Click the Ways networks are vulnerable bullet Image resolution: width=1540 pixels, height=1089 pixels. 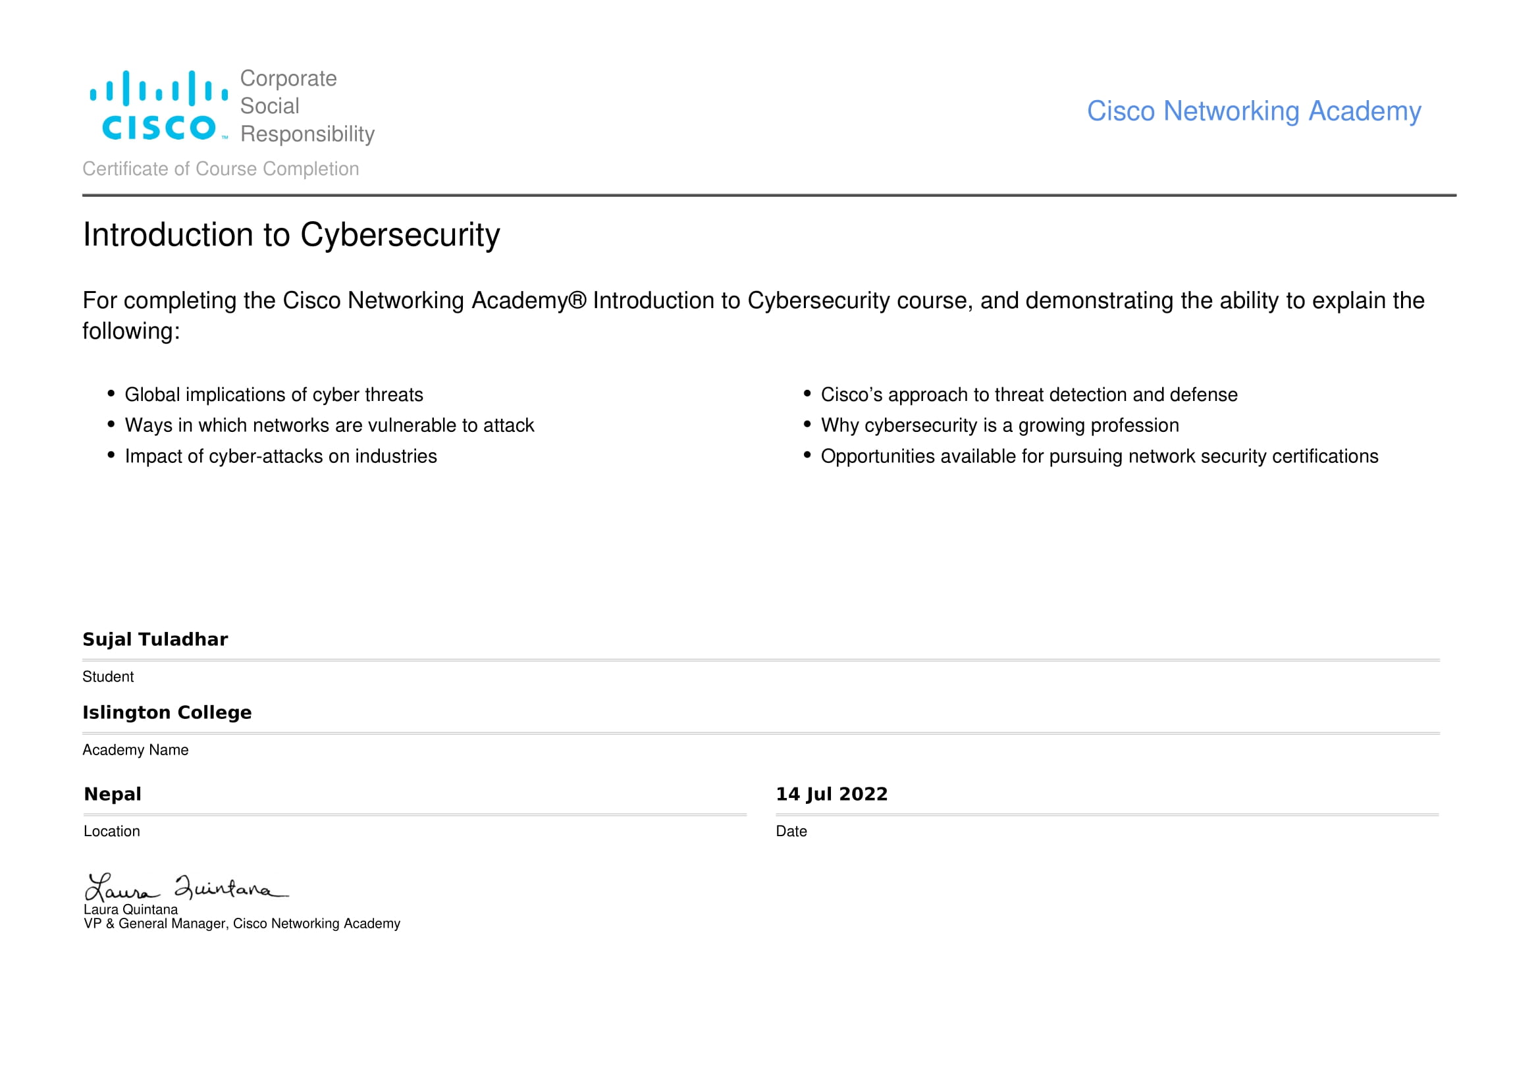tap(329, 426)
